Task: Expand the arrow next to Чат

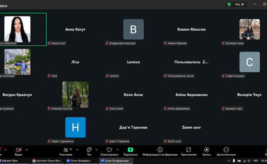Action: (x=96, y=150)
